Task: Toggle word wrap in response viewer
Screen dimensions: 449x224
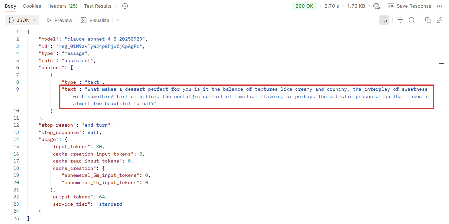Action: click(384, 20)
